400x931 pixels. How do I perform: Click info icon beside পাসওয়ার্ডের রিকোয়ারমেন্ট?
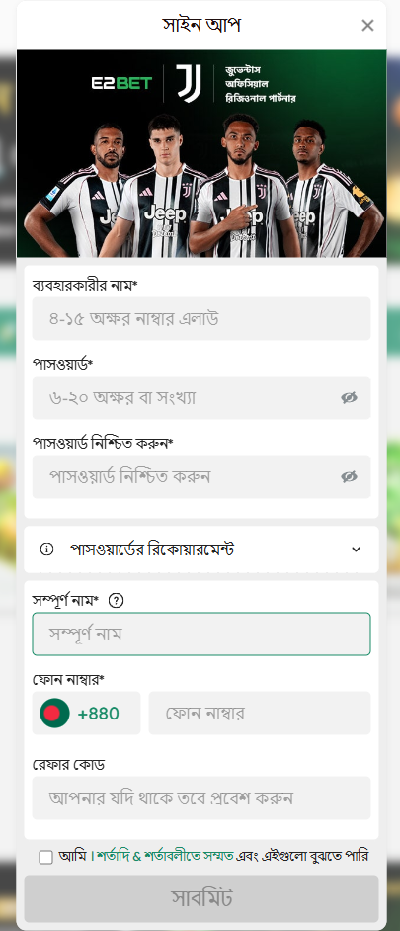(x=46, y=550)
